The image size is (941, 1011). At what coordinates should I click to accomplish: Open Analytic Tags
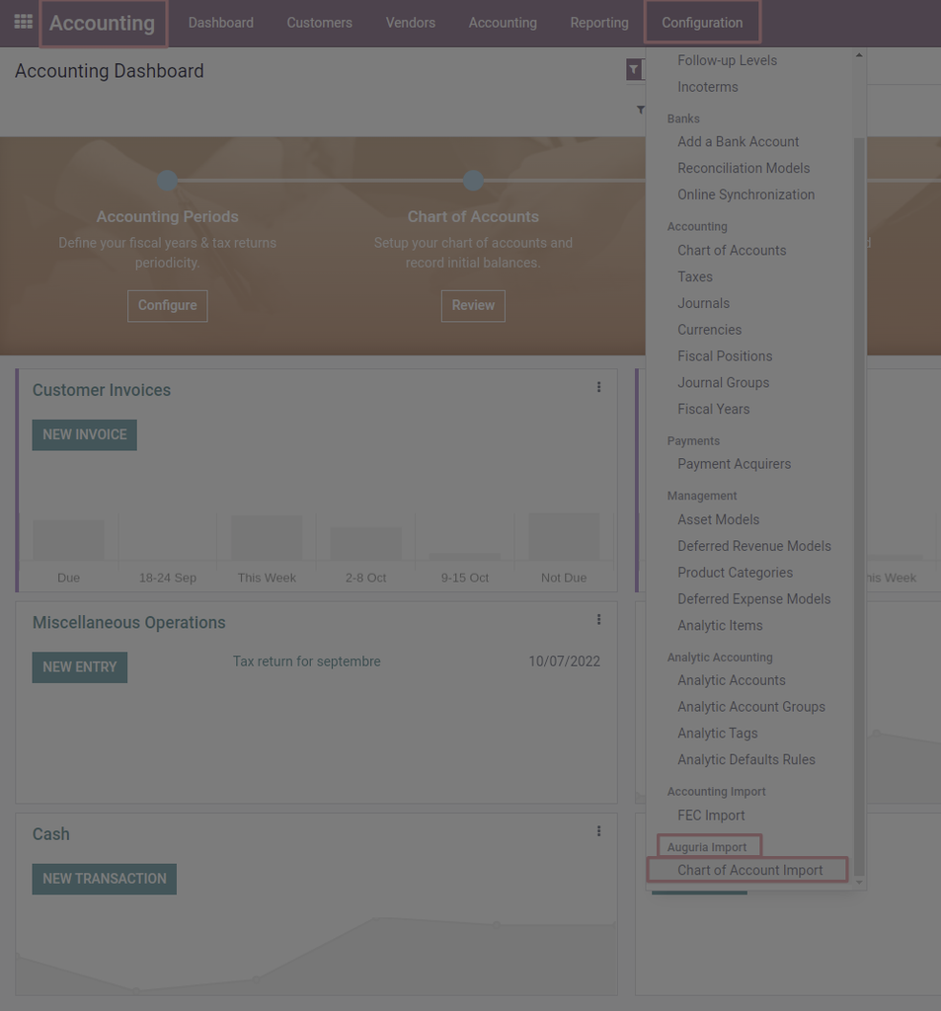(717, 734)
